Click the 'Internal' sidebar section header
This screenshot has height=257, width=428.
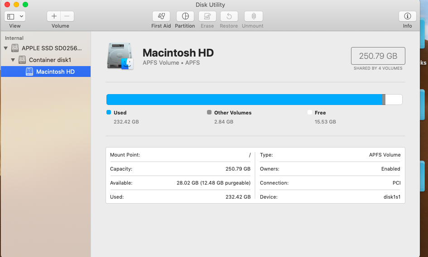tap(14, 38)
